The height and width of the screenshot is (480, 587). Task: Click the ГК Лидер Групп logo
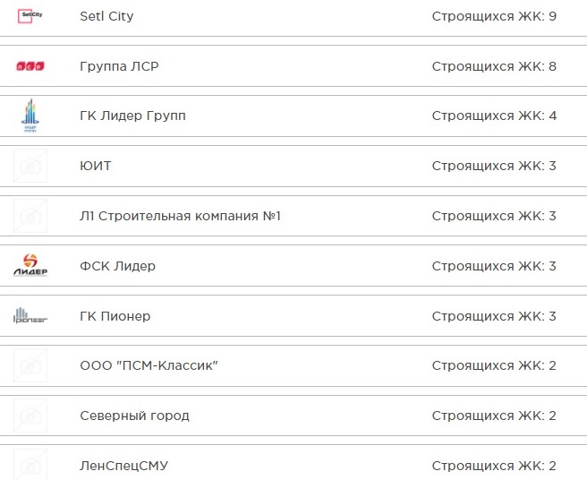[30, 116]
